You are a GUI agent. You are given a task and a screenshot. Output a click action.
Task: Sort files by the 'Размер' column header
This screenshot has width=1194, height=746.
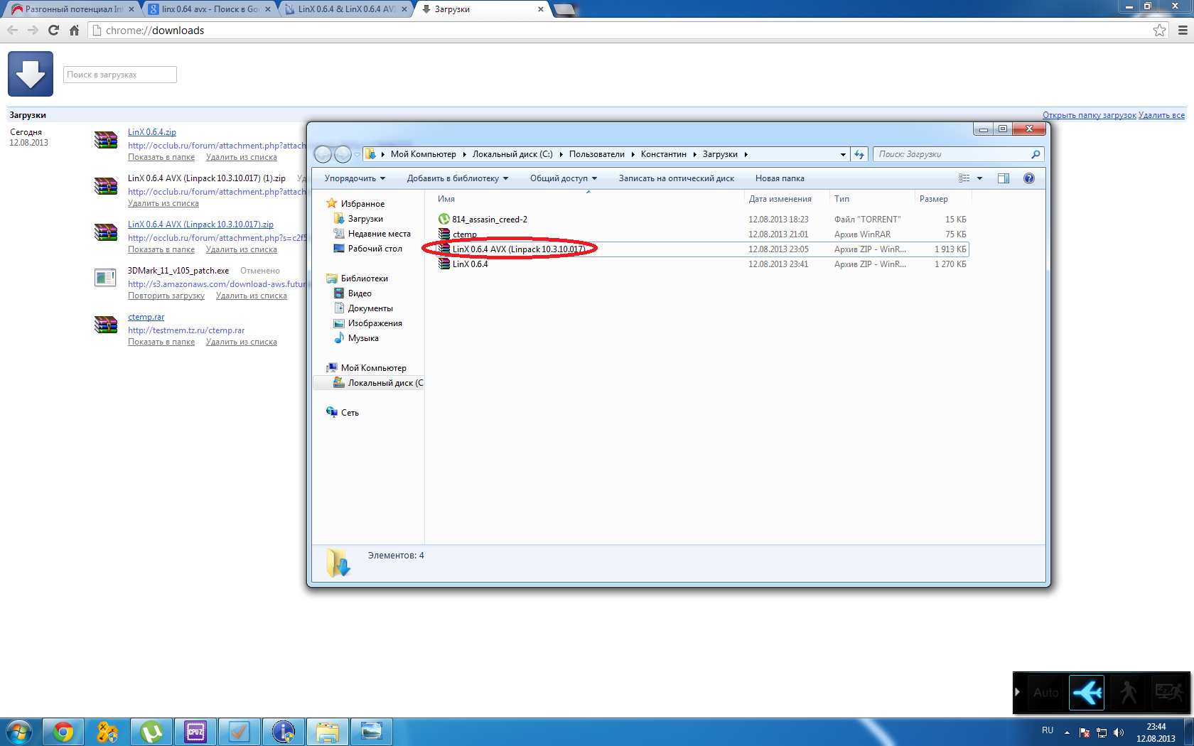pos(942,199)
